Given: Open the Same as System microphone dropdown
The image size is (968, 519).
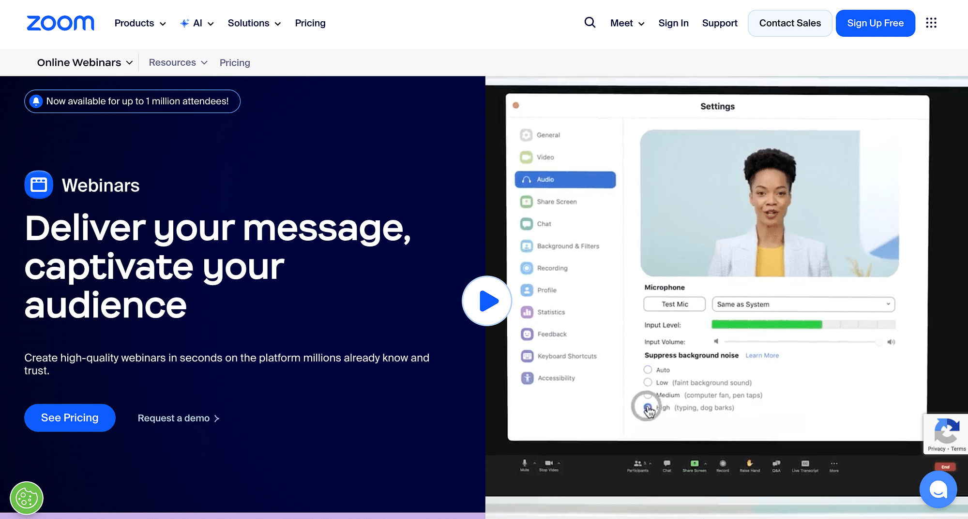Looking at the screenshot, I should pyautogui.click(x=803, y=304).
